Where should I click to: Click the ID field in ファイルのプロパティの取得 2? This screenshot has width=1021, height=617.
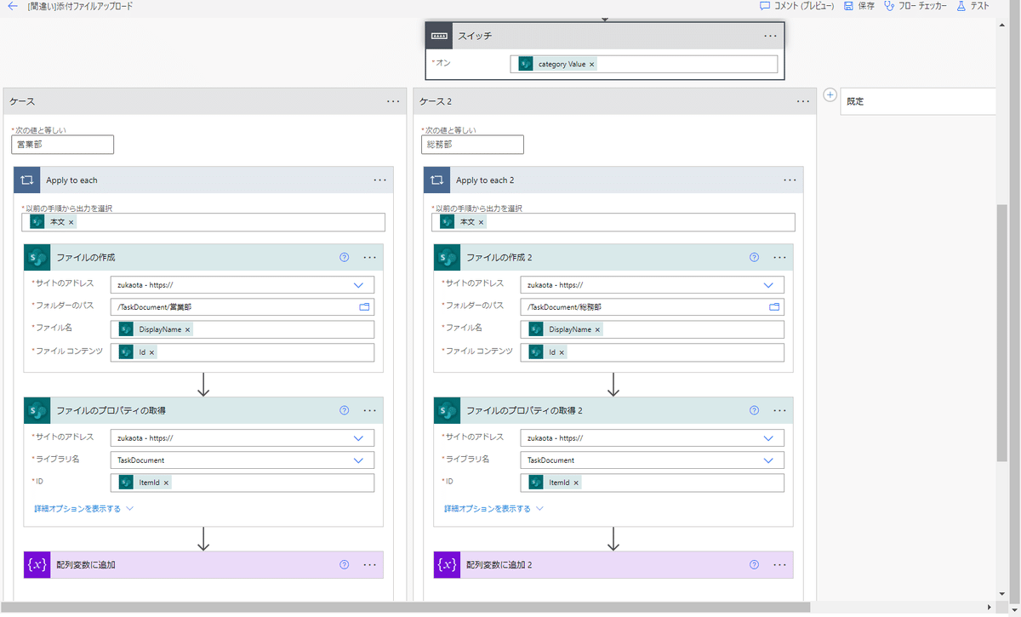click(x=653, y=483)
